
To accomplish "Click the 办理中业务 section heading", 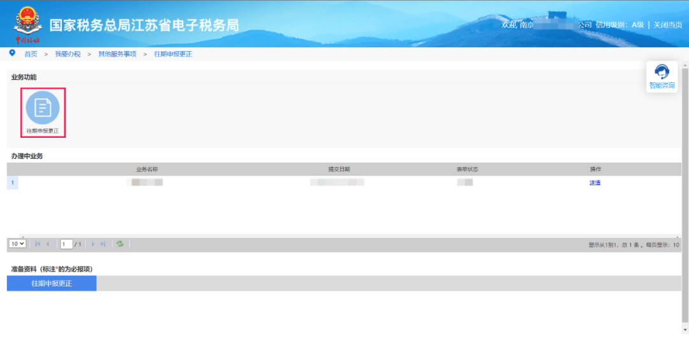I will 27,156.
